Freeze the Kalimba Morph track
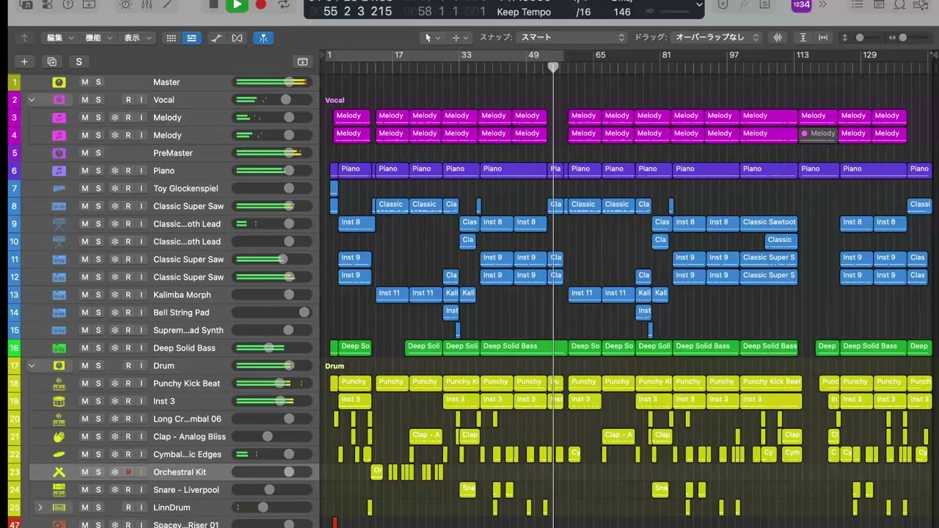The height and width of the screenshot is (528, 939). tap(114, 295)
